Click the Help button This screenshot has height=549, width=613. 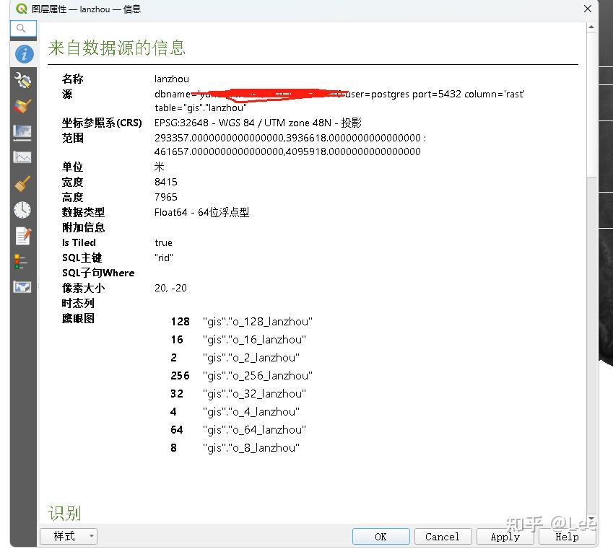[x=568, y=537]
